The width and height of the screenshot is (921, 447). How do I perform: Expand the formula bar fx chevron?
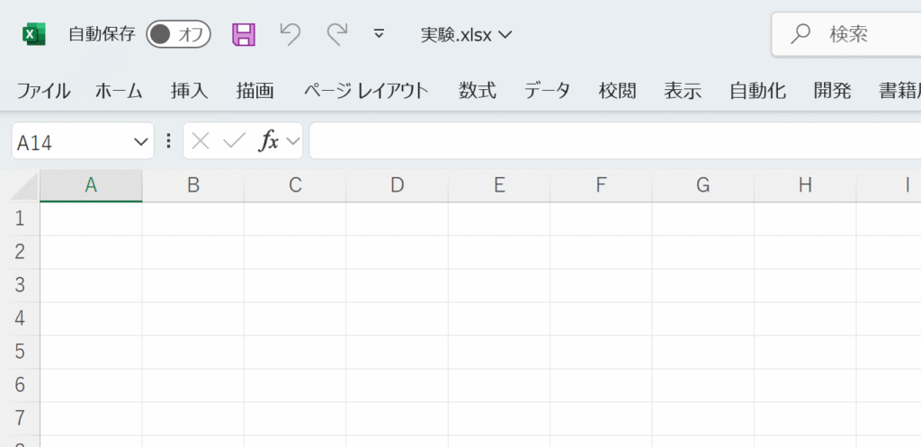coord(292,141)
